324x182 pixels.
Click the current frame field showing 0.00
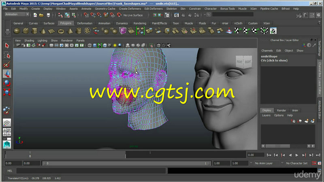[256, 155]
